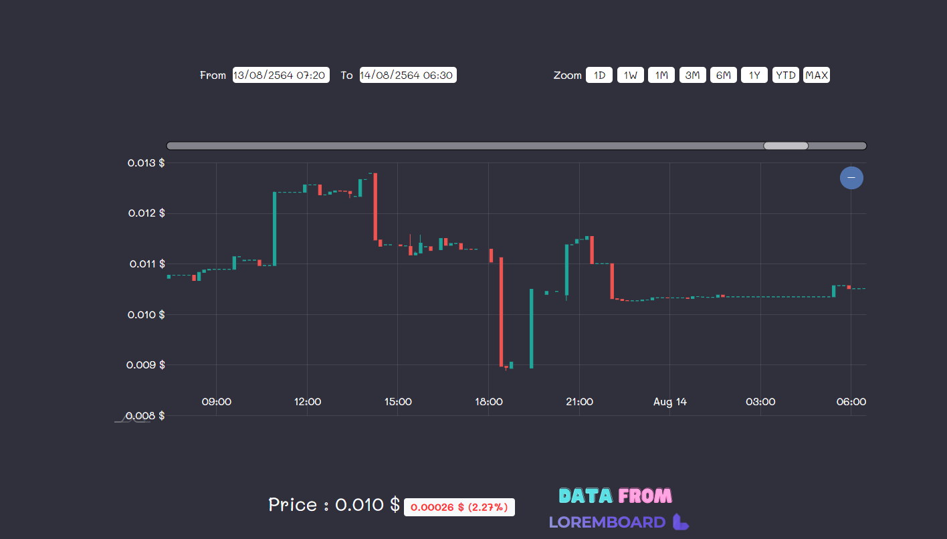Click the 0.012 $ axis label
Viewport: 947px width, 539px height.
[146, 213]
